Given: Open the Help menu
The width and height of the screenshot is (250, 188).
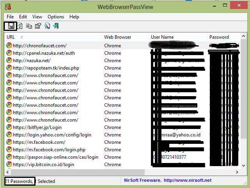Looking at the screenshot, I should click(74, 17).
